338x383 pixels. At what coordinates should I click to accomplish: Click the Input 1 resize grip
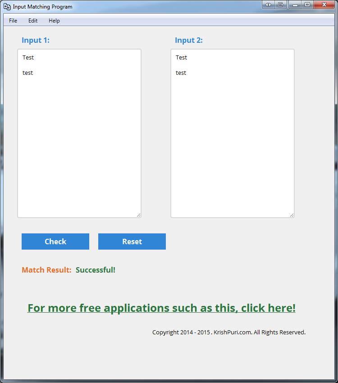click(139, 215)
